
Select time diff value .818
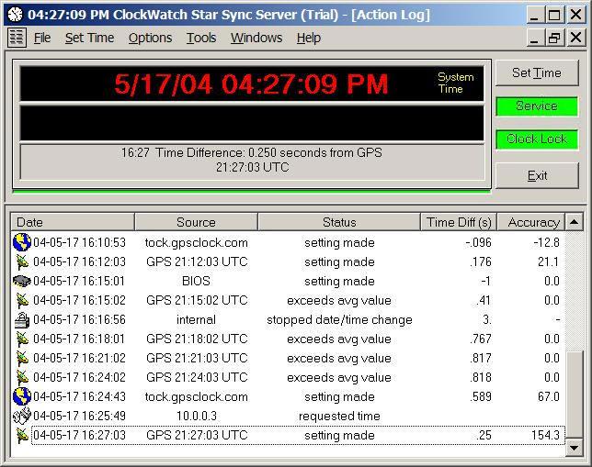[481, 377]
